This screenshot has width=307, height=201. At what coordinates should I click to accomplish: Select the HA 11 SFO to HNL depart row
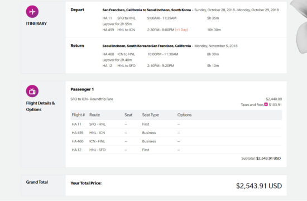click(161, 18)
